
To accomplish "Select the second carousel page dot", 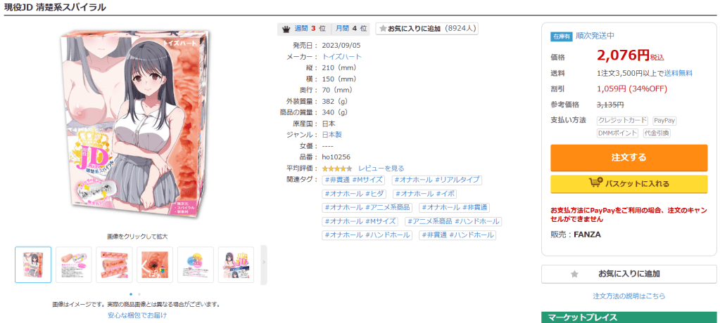I will 139,294.
